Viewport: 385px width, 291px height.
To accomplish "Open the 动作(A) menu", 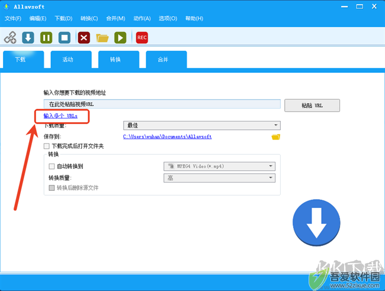I will 142,18.
